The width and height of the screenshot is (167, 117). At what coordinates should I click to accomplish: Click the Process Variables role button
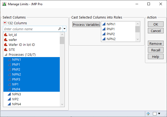86,24
